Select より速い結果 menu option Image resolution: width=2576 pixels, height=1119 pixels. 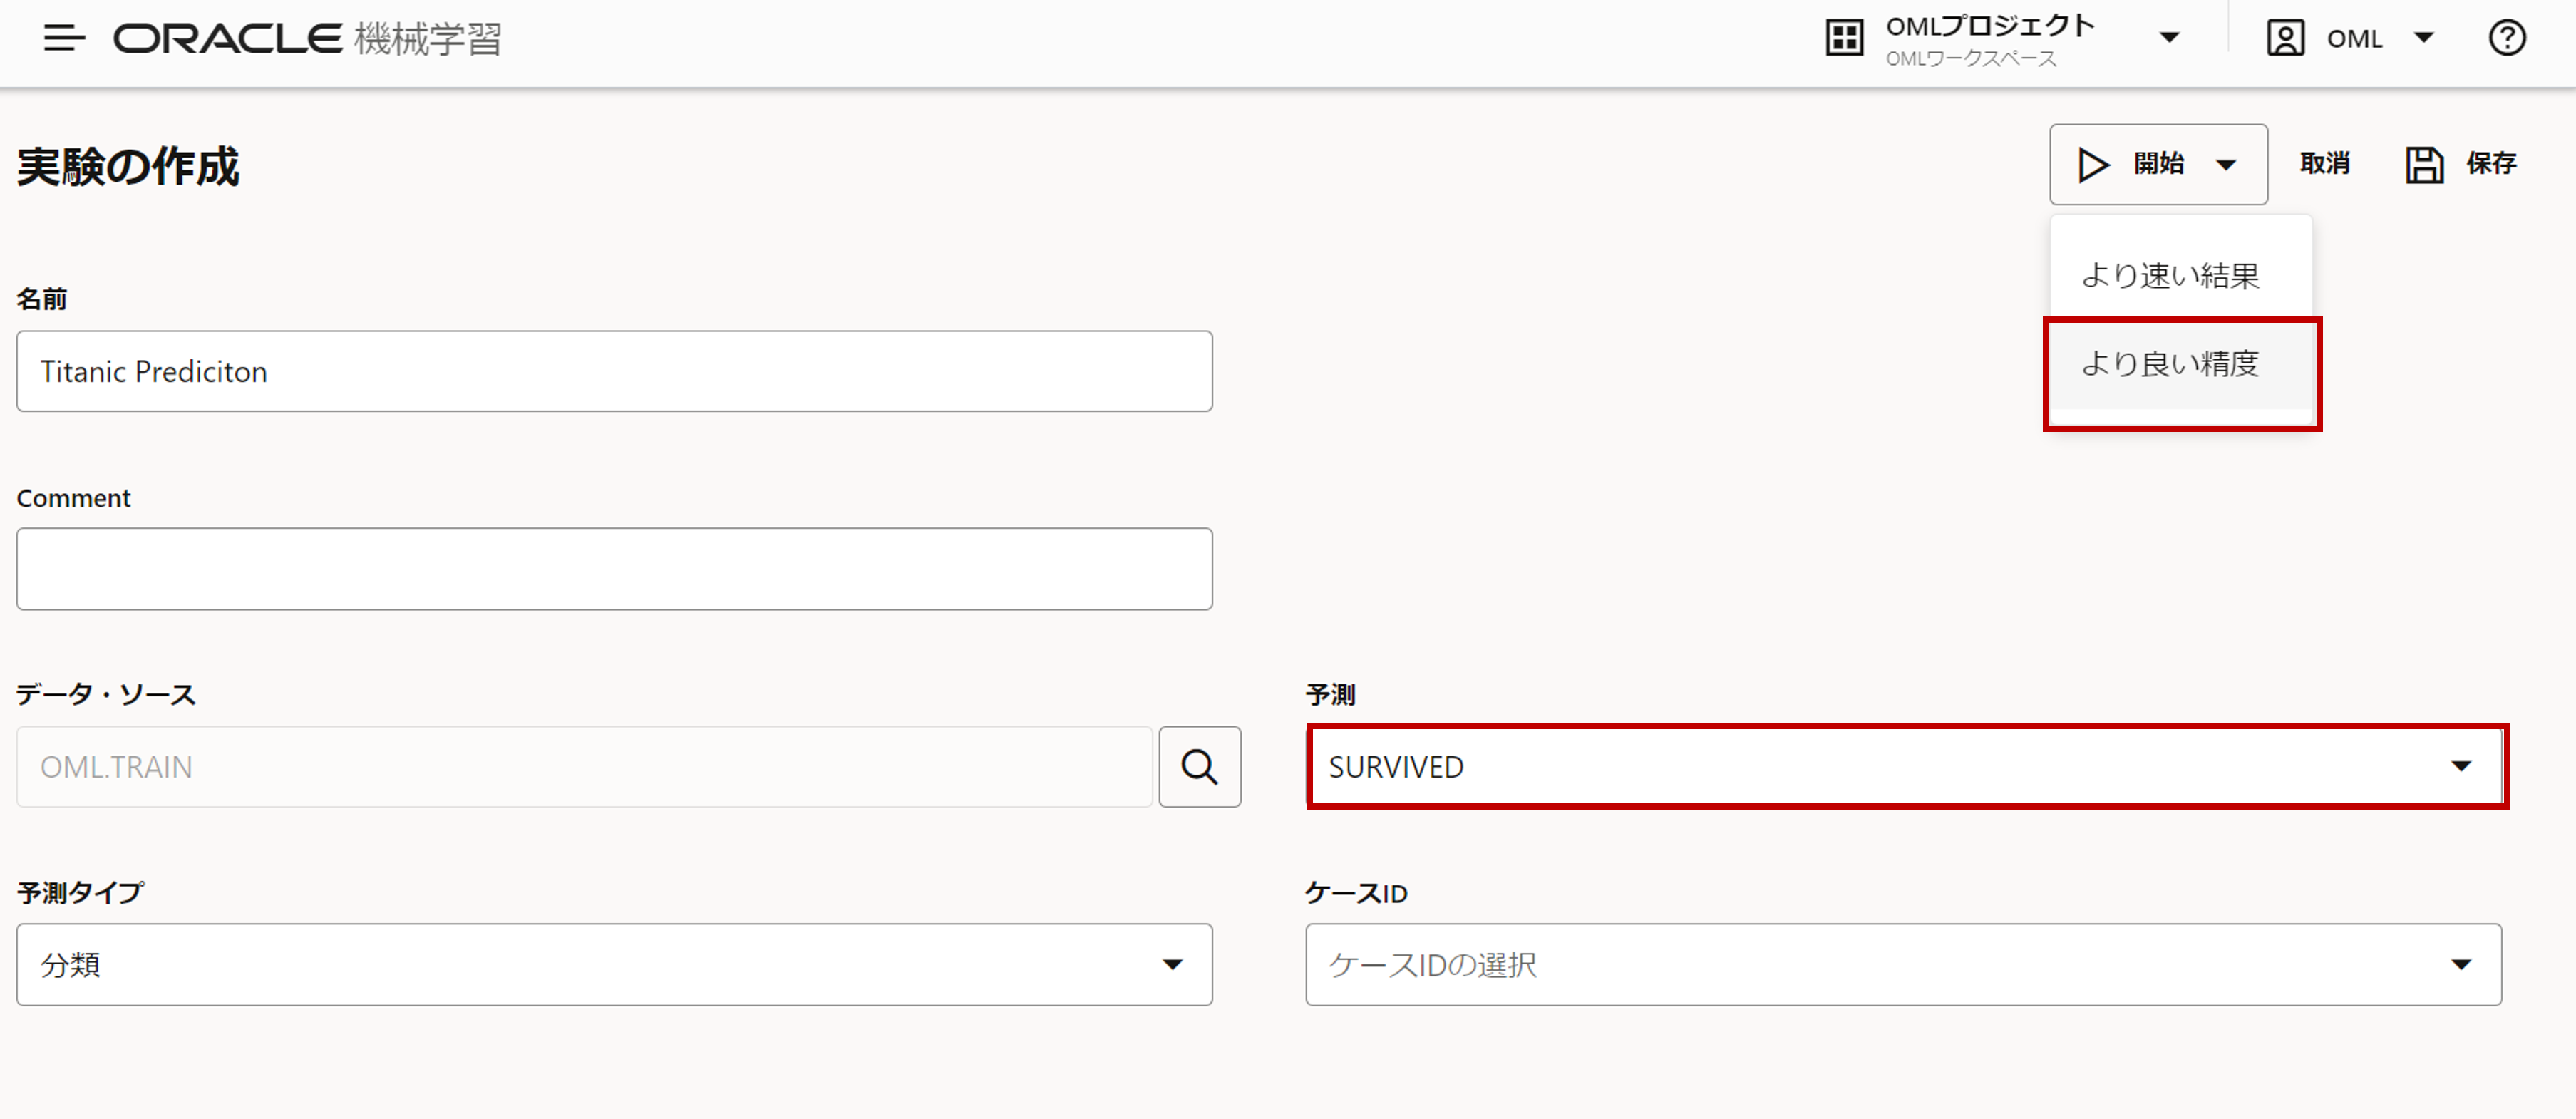coord(2170,275)
